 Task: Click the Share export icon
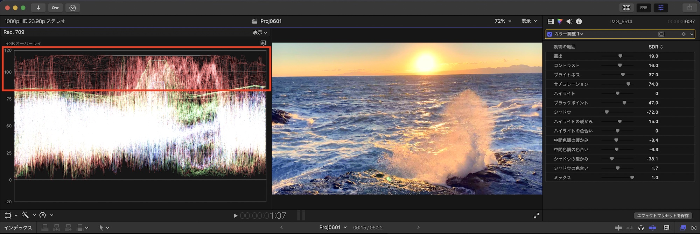(689, 8)
